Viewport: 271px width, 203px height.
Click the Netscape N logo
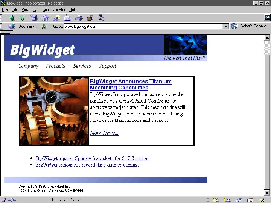(267, 17)
